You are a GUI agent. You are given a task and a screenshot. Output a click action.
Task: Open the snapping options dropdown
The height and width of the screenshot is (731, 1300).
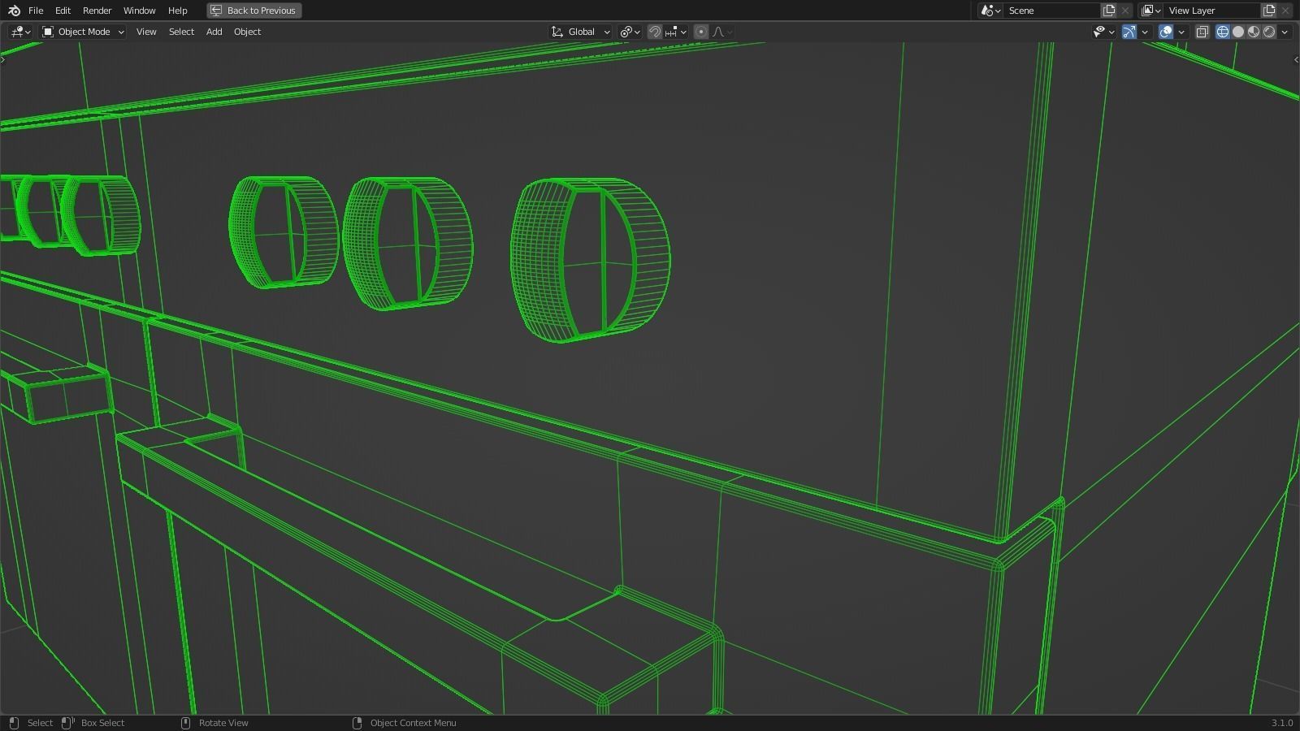click(676, 32)
